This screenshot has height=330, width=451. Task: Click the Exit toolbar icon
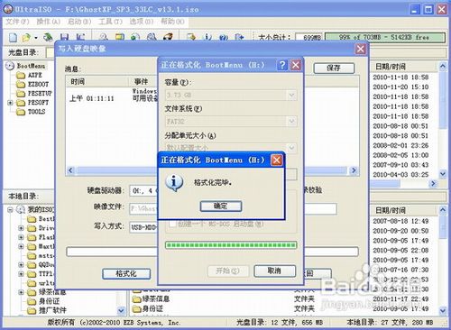point(239,37)
